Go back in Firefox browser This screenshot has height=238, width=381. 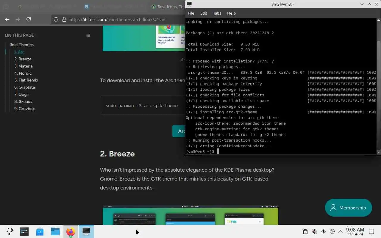[x=7, y=19]
